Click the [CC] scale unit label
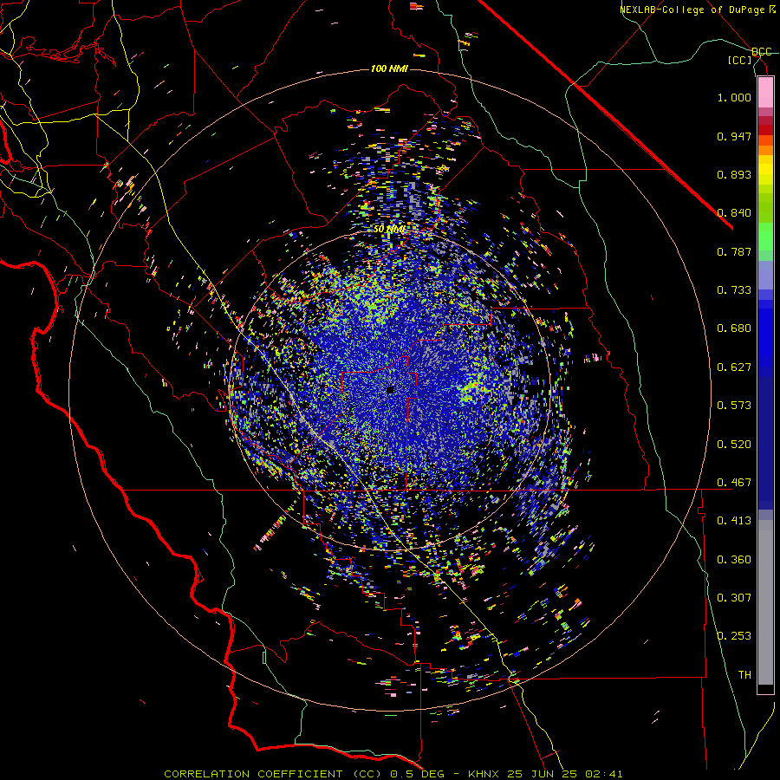This screenshot has width=780, height=780. [x=740, y=60]
